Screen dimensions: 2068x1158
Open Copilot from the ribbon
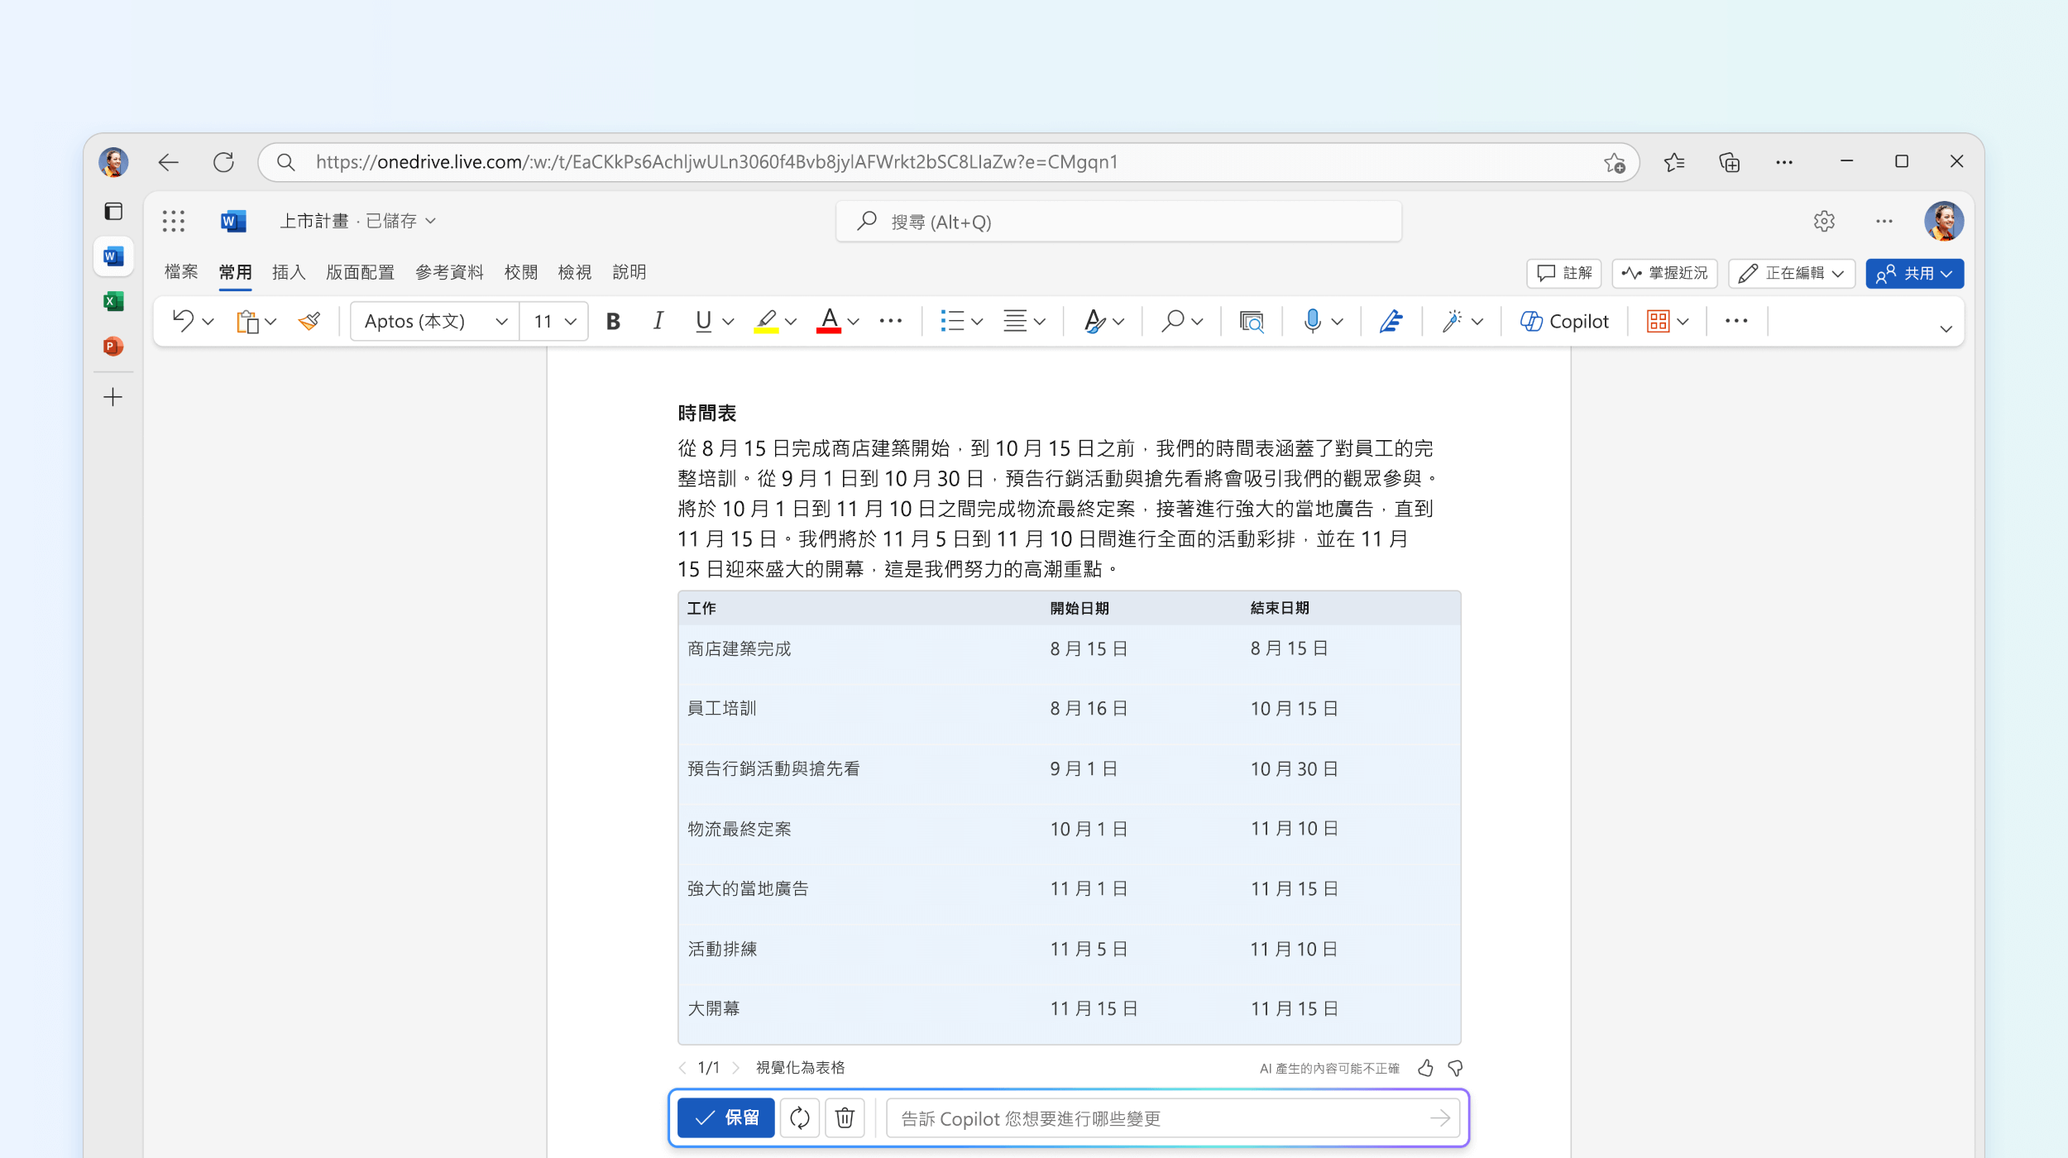pyautogui.click(x=1564, y=321)
